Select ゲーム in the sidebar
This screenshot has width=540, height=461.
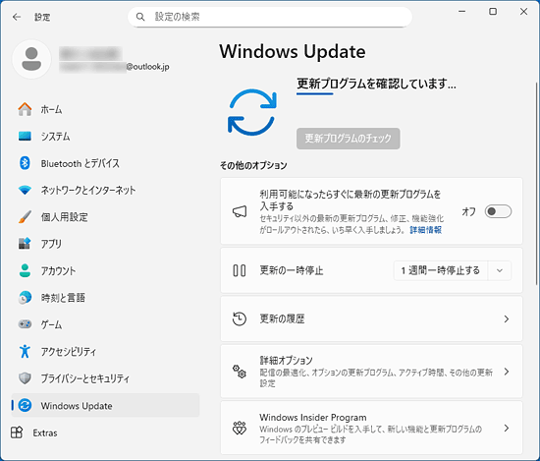[106, 324]
